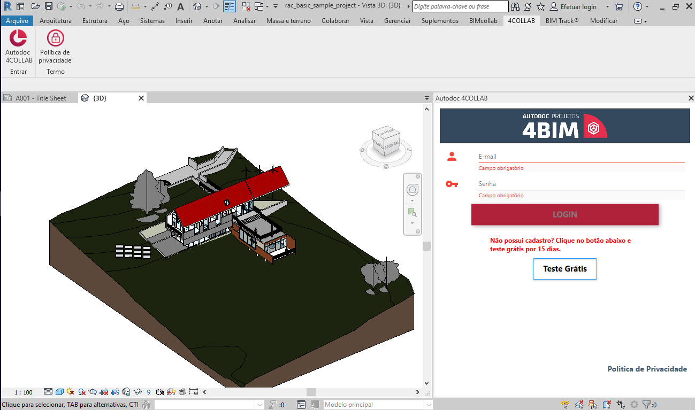Open the Politica de Privacidade link

647,369
